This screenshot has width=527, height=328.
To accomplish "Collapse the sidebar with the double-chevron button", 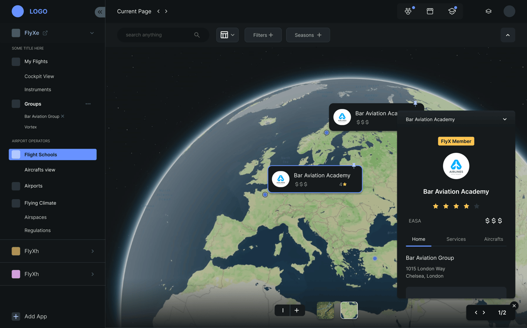I will click(x=100, y=12).
